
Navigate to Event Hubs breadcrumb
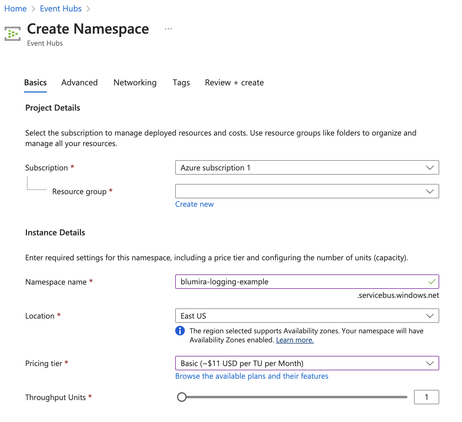click(x=61, y=9)
